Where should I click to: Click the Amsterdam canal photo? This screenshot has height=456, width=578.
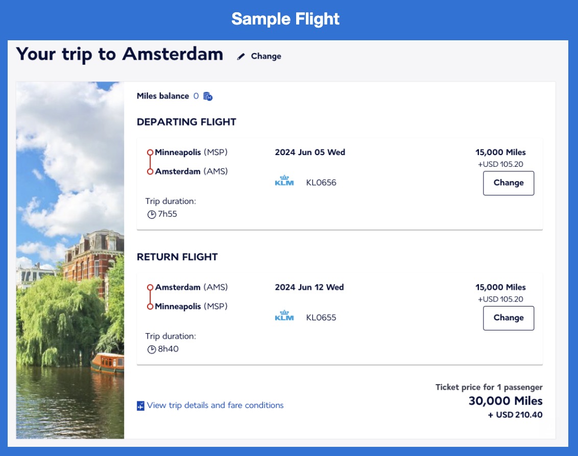click(x=70, y=260)
